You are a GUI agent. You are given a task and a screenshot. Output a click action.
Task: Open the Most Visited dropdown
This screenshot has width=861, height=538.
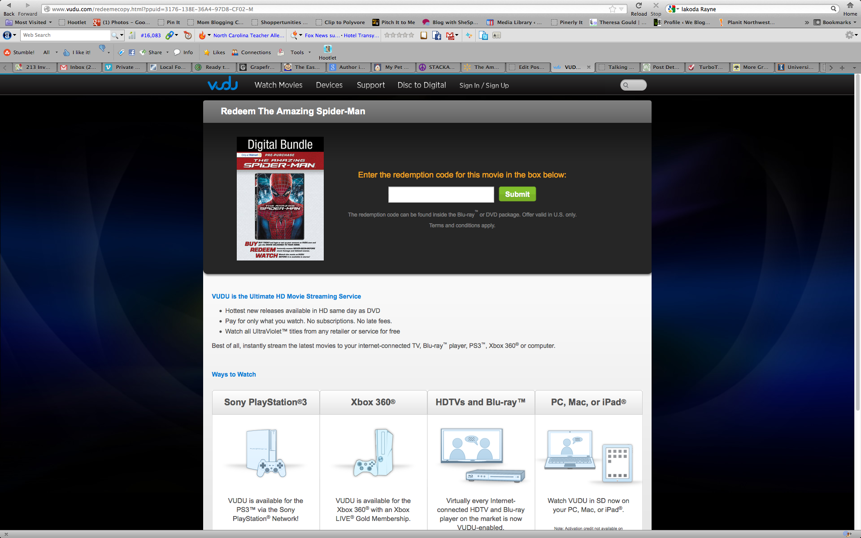click(x=30, y=22)
